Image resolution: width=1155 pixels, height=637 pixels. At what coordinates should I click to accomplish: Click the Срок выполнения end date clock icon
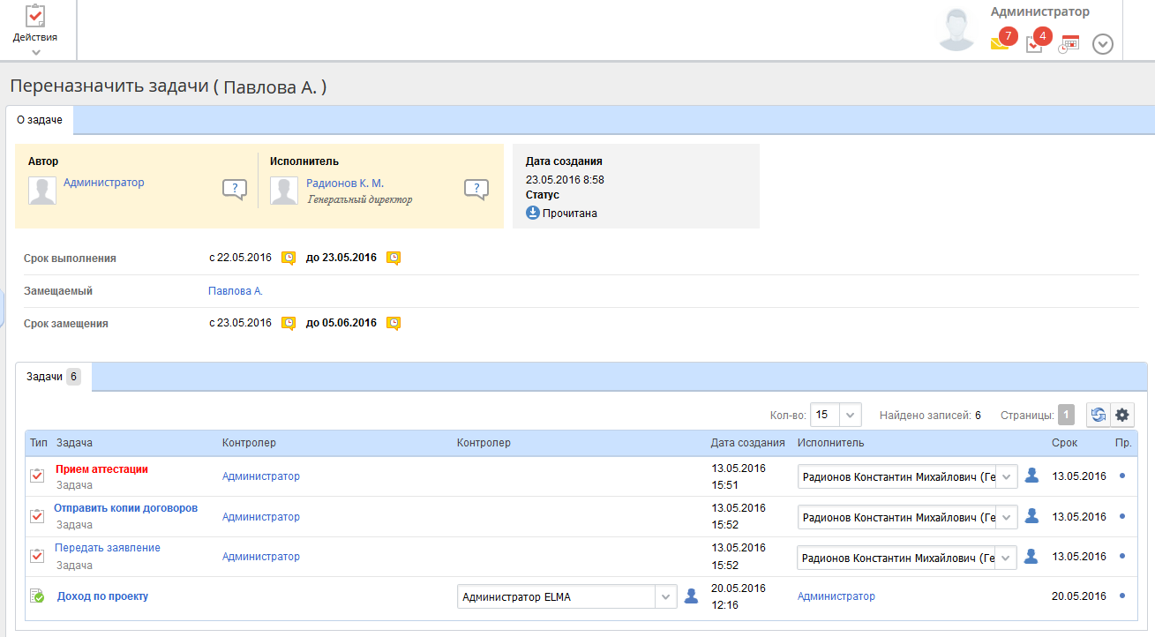point(394,258)
